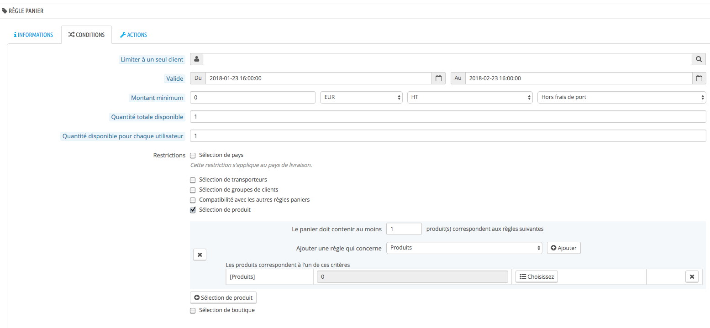
Task: Open the Hors frais de port dropdown
Action: click(622, 97)
